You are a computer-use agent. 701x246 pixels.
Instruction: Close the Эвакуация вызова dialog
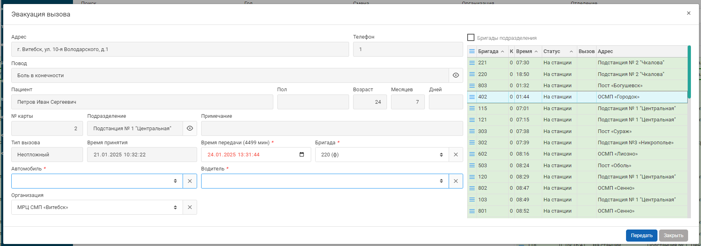689,13
